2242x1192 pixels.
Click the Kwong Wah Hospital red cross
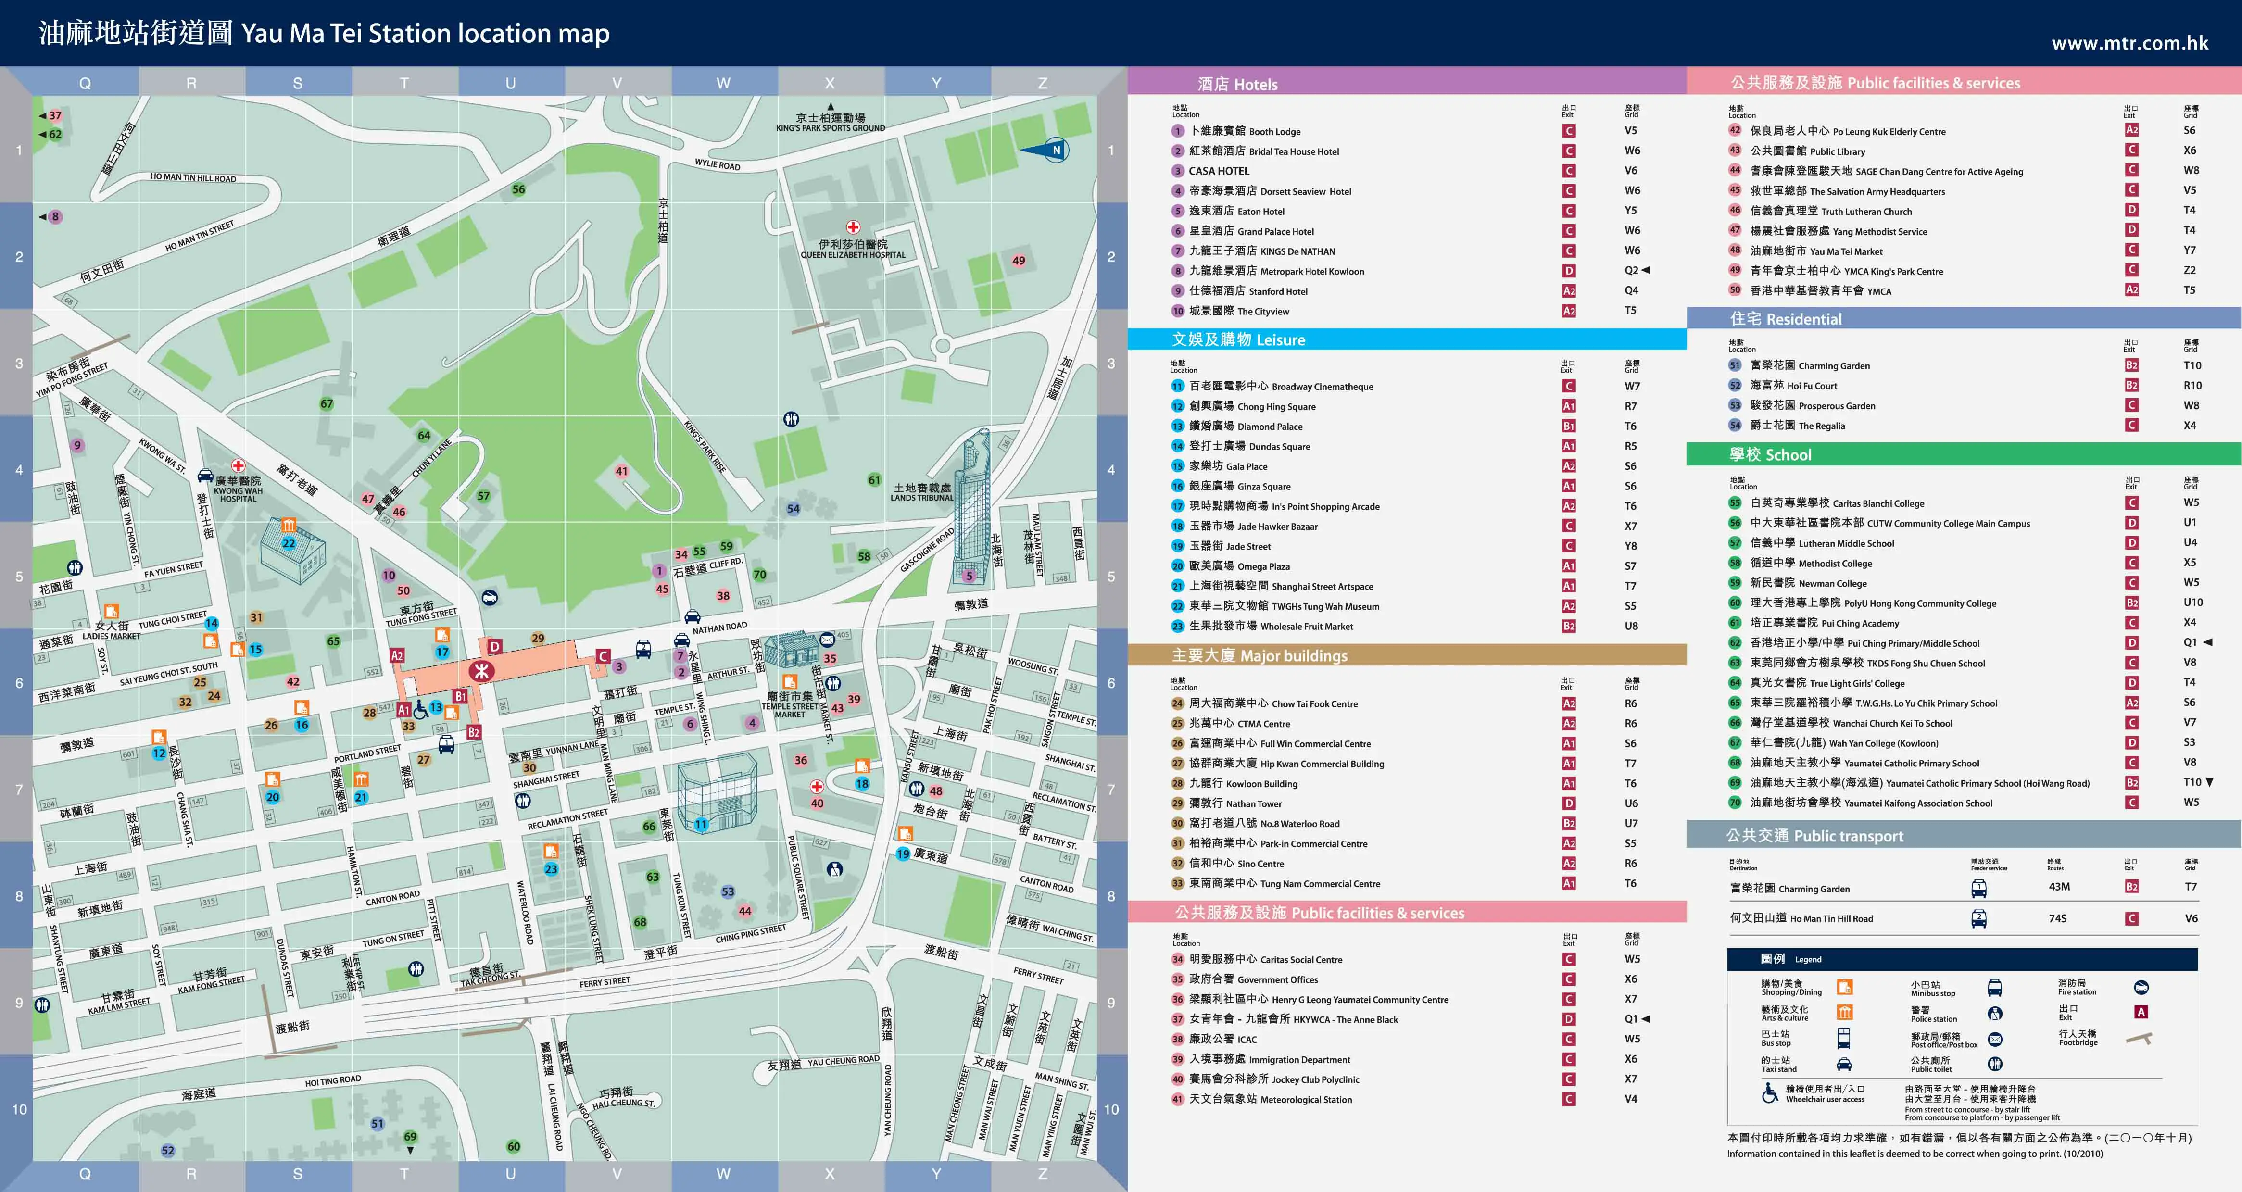click(238, 465)
